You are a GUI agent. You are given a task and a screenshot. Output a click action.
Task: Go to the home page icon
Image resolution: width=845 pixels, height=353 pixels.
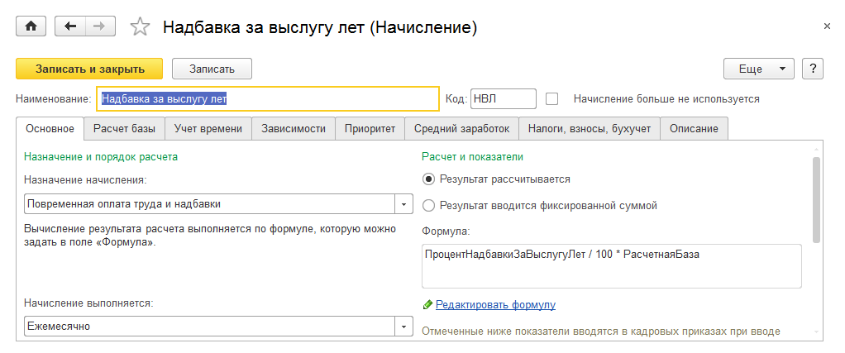[x=31, y=26]
